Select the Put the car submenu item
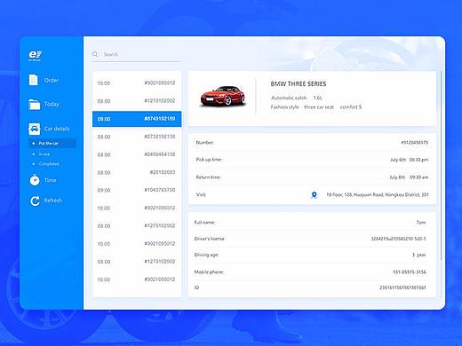This screenshot has height=346, width=462. click(52, 143)
